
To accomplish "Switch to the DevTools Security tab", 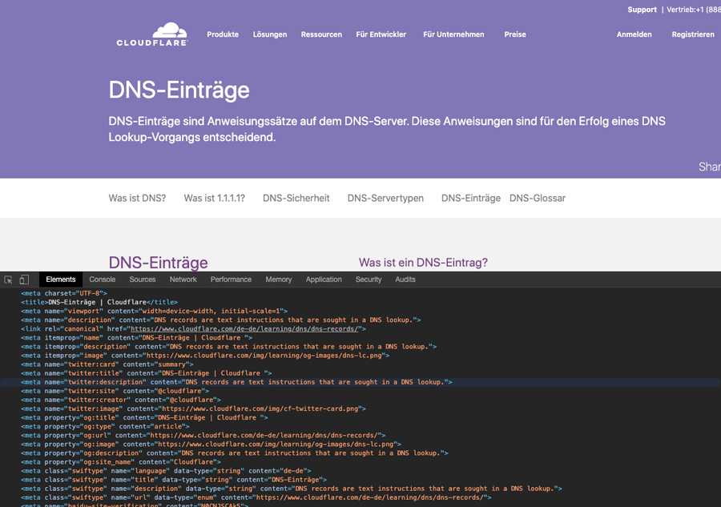I will click(x=369, y=280).
